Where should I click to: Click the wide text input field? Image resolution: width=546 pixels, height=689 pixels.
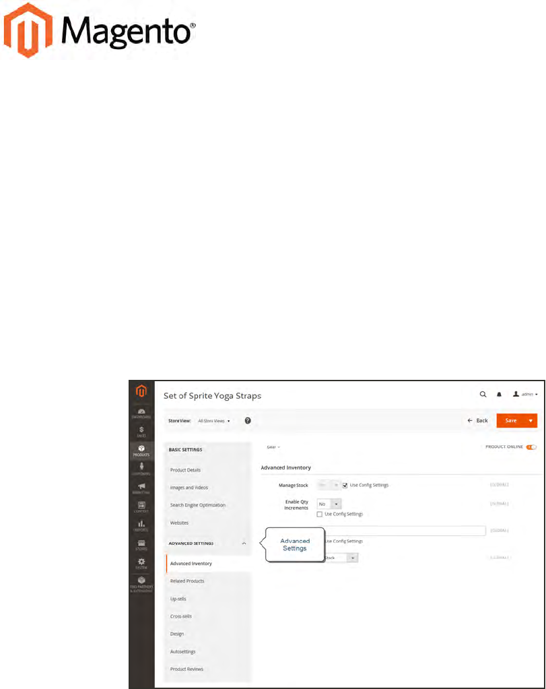tap(405, 531)
